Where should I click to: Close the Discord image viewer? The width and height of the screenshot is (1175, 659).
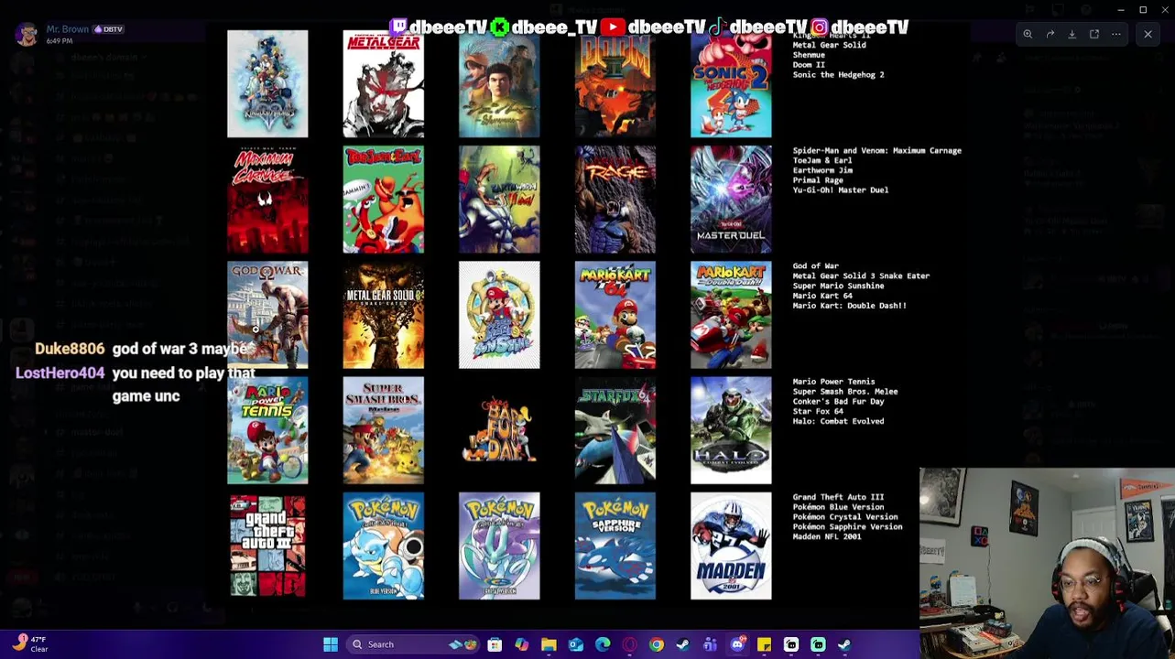(x=1148, y=35)
